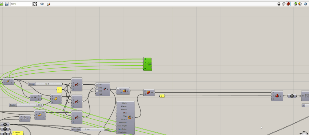Click the Zoom Extents icon in the toolbar
This screenshot has height=135, width=309.
point(35,4)
